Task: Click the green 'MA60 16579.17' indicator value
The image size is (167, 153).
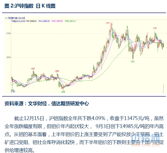Action: pyautogui.click(x=71, y=21)
